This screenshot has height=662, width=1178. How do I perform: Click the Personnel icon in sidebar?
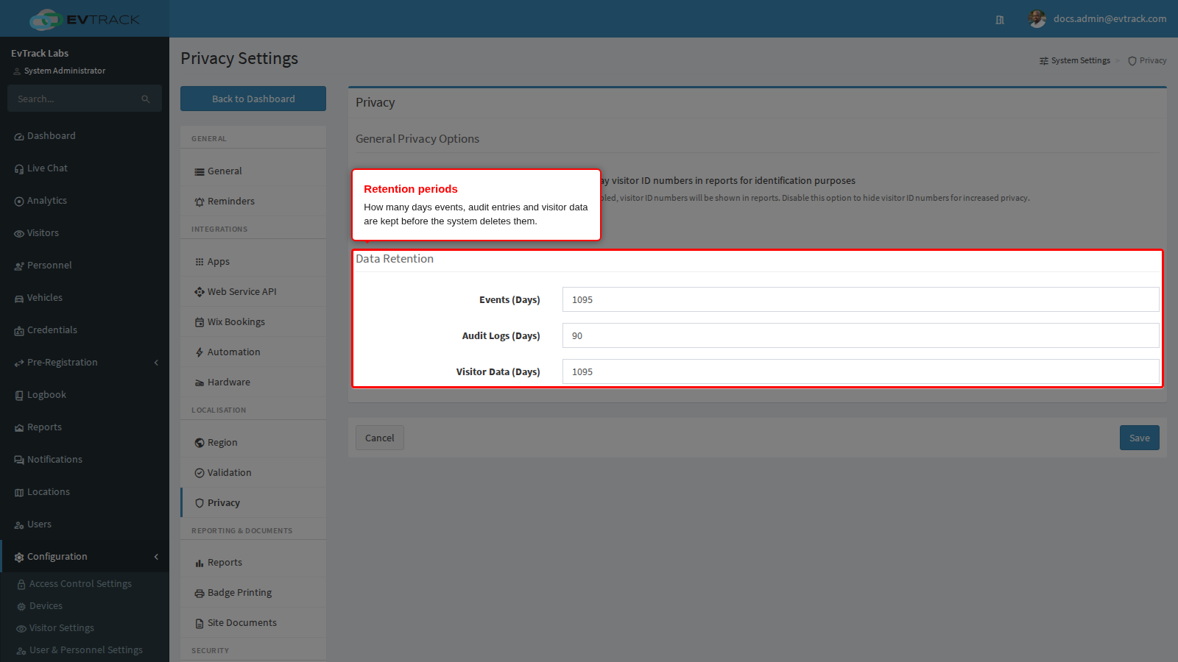pyautogui.click(x=19, y=266)
